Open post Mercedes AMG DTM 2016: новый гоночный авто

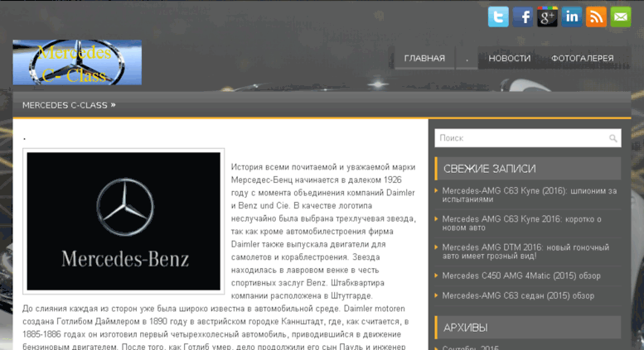click(525, 252)
